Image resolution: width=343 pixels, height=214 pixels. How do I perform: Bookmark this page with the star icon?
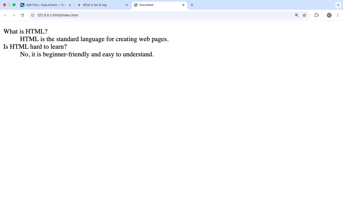tap(304, 15)
